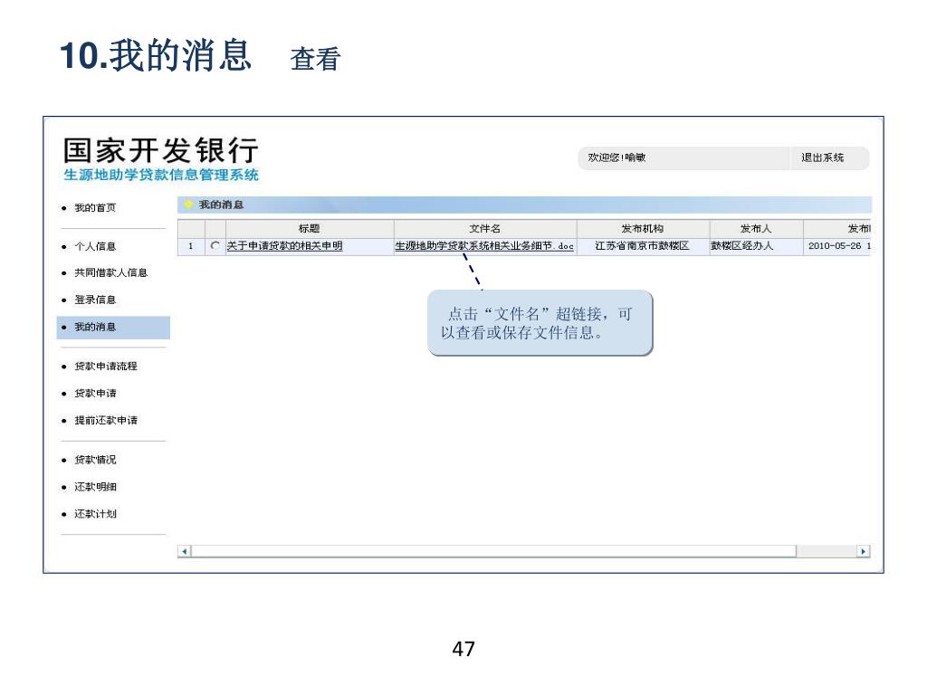Open 提前还款申请 menu item
The image size is (927, 695).
(x=105, y=421)
